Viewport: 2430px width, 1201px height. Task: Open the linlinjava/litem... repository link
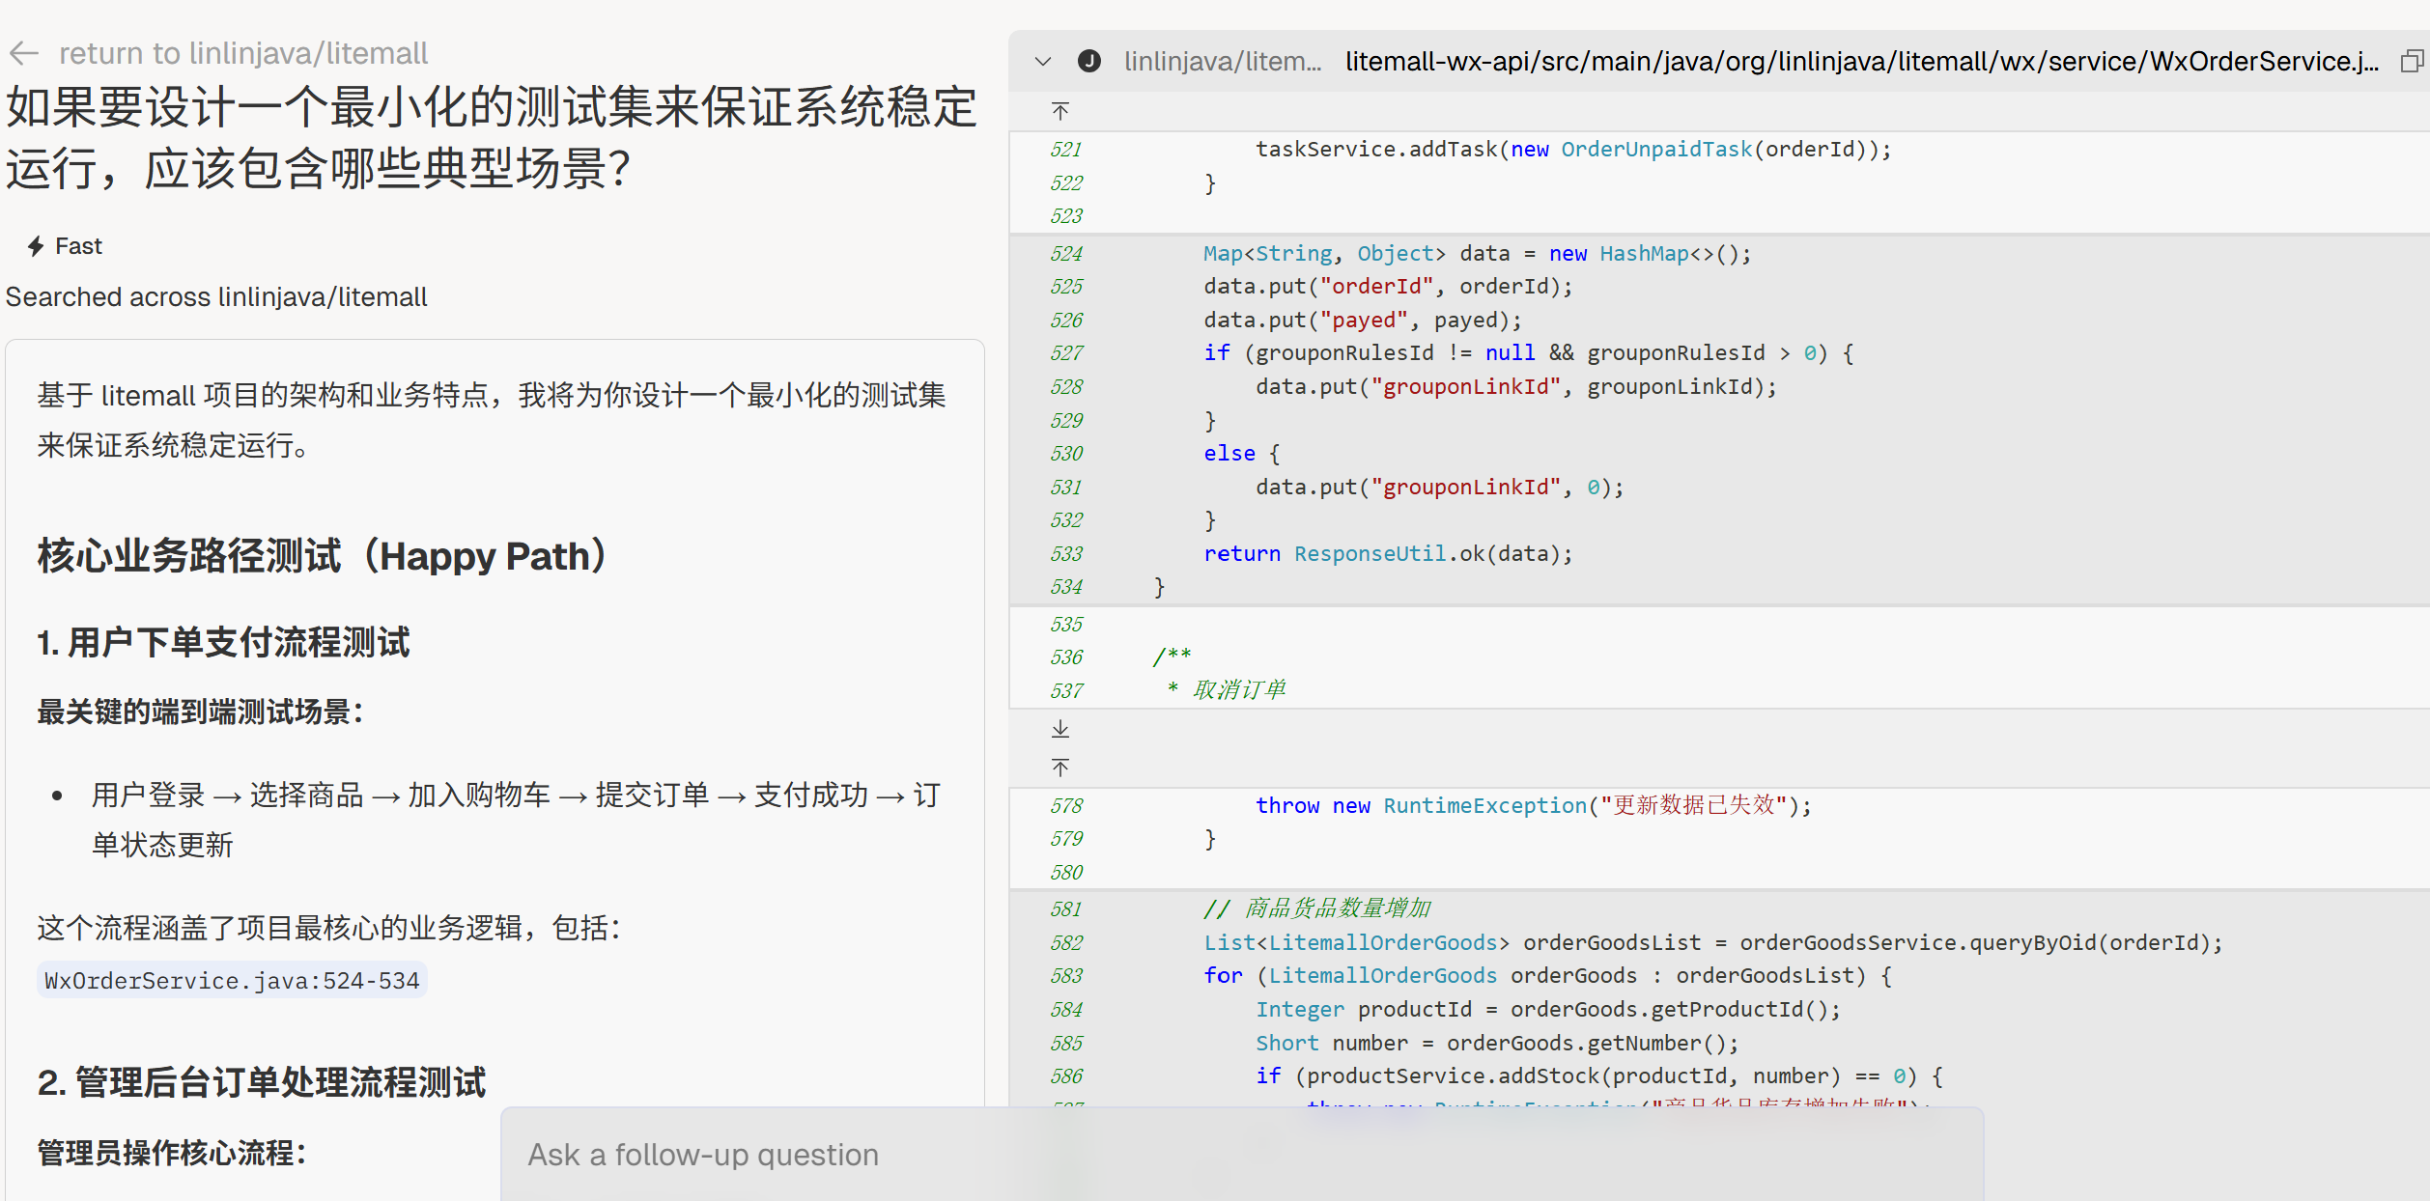coord(1222,62)
